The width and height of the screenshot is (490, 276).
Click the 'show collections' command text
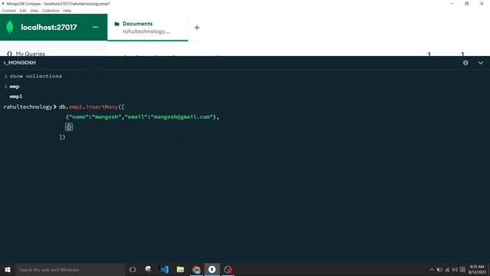36,76
